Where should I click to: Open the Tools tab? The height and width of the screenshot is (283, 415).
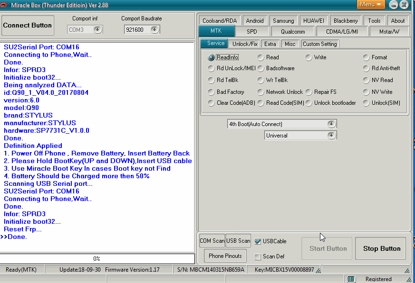pos(374,20)
